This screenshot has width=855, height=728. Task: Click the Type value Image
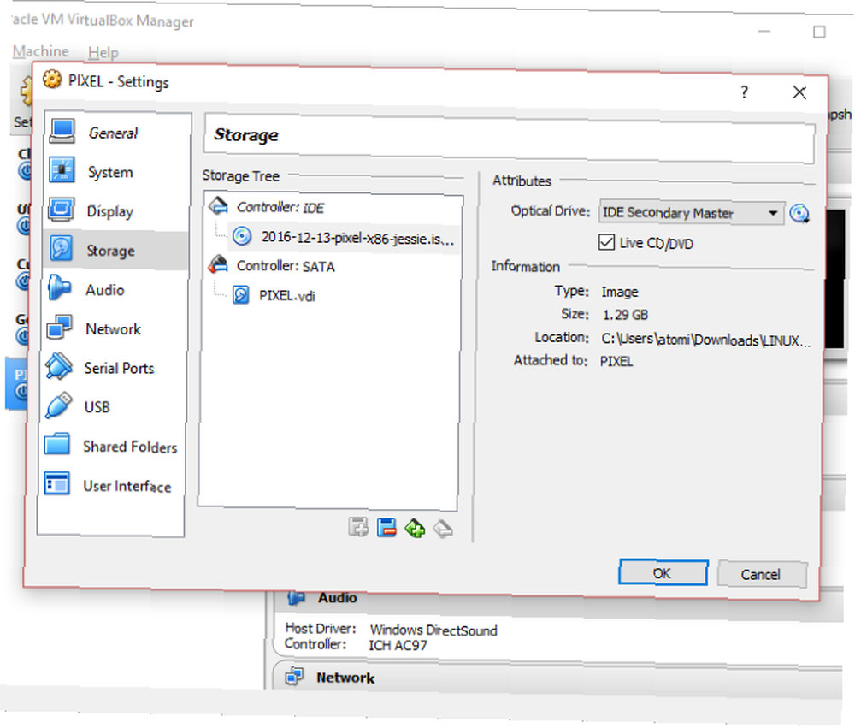(x=619, y=292)
